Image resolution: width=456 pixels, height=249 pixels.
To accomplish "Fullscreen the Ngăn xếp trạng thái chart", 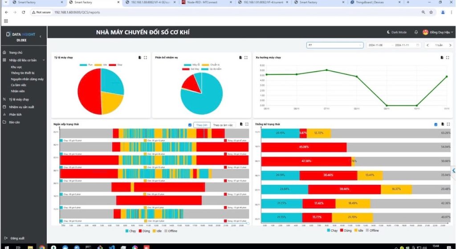I will point(246,124).
